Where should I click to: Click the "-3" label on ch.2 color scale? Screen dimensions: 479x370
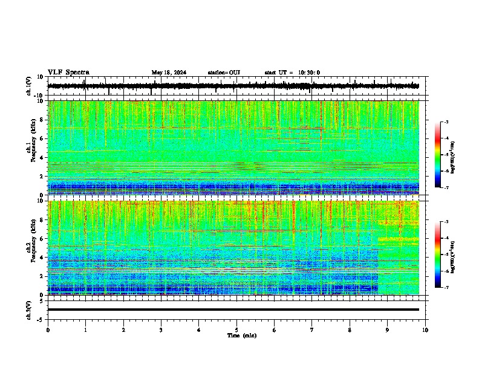point(446,222)
